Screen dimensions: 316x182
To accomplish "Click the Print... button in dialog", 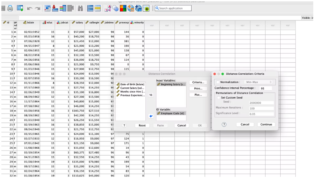I will click(x=198, y=88).
